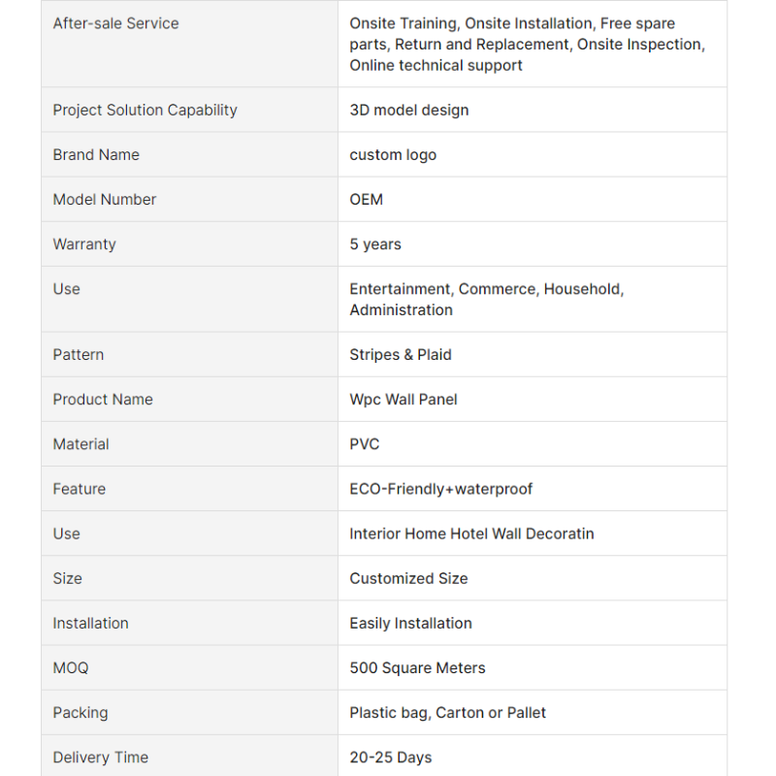Screen dimensions: 776x776
Task: Click the PVC material value
Action: point(365,443)
